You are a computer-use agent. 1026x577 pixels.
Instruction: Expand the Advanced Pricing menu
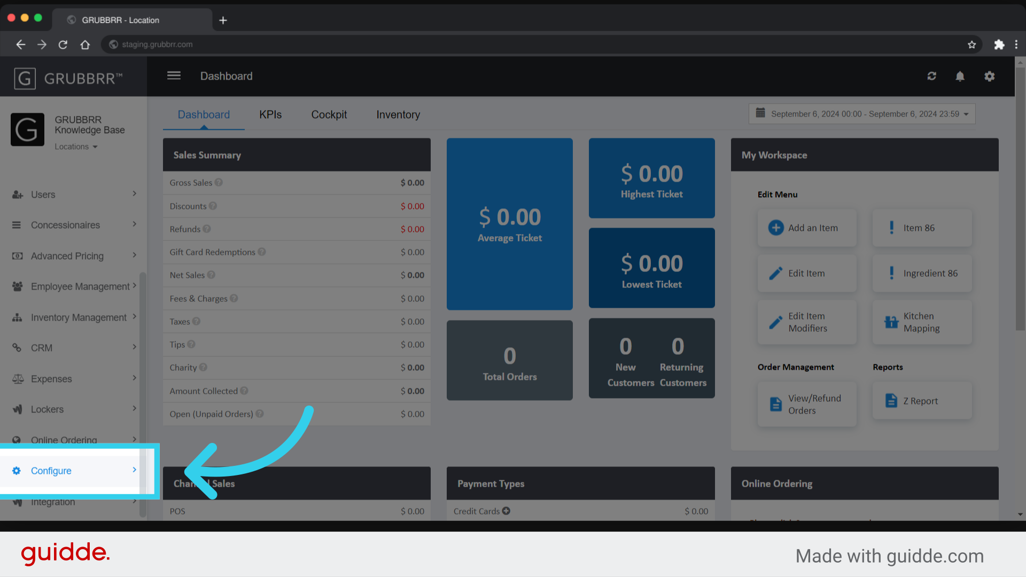point(74,256)
